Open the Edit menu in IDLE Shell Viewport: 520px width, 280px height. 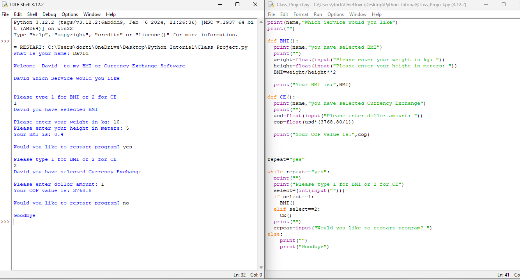click(18, 14)
